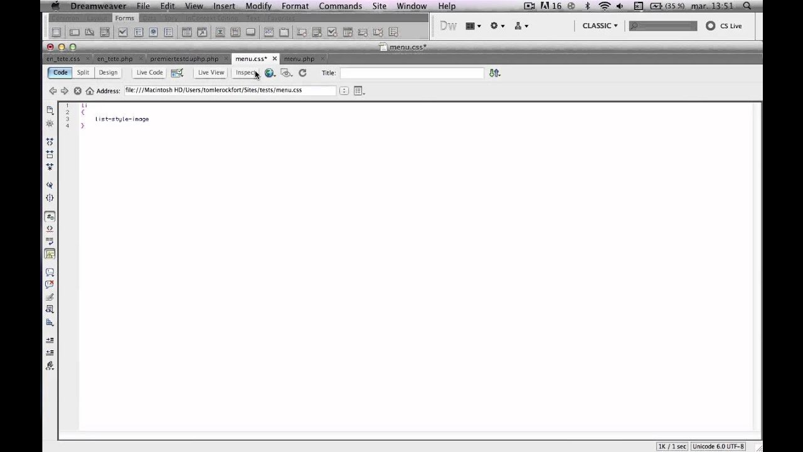Toggle Syntax Error Alerts in sidebar
Image resolution: width=803 pixels, height=452 pixels.
(x=50, y=254)
